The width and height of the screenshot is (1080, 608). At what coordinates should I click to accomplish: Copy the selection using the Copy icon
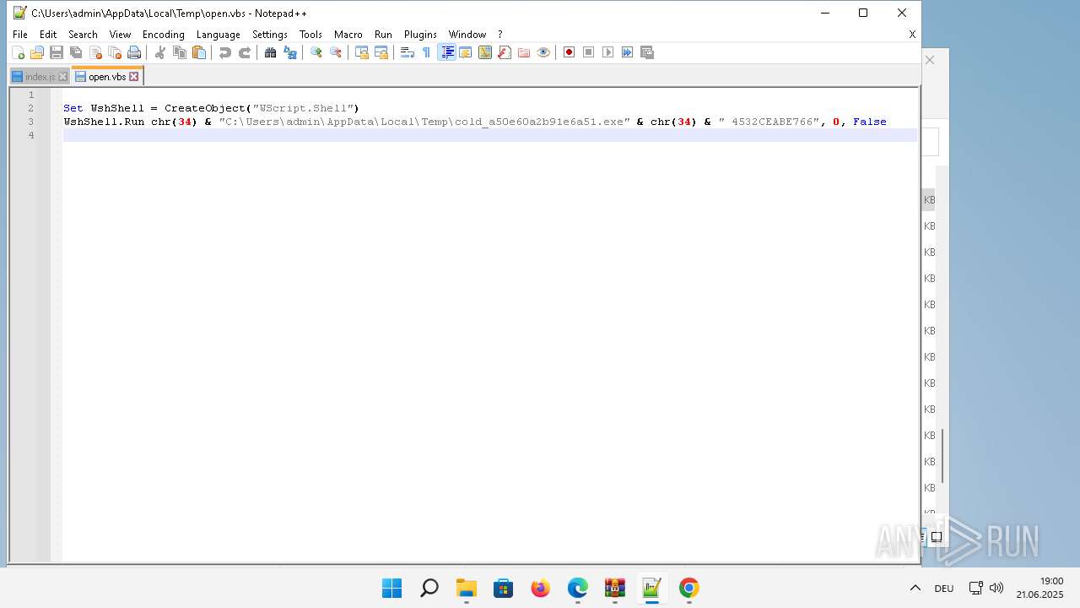tap(179, 52)
